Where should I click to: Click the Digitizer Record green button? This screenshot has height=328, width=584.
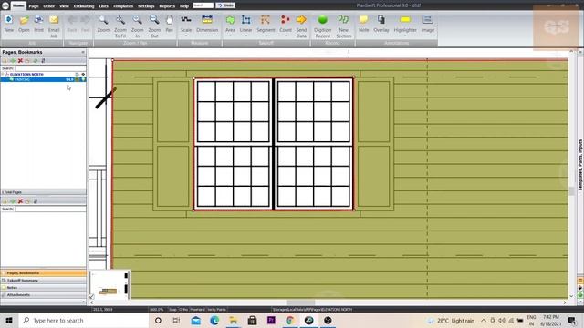(x=322, y=19)
